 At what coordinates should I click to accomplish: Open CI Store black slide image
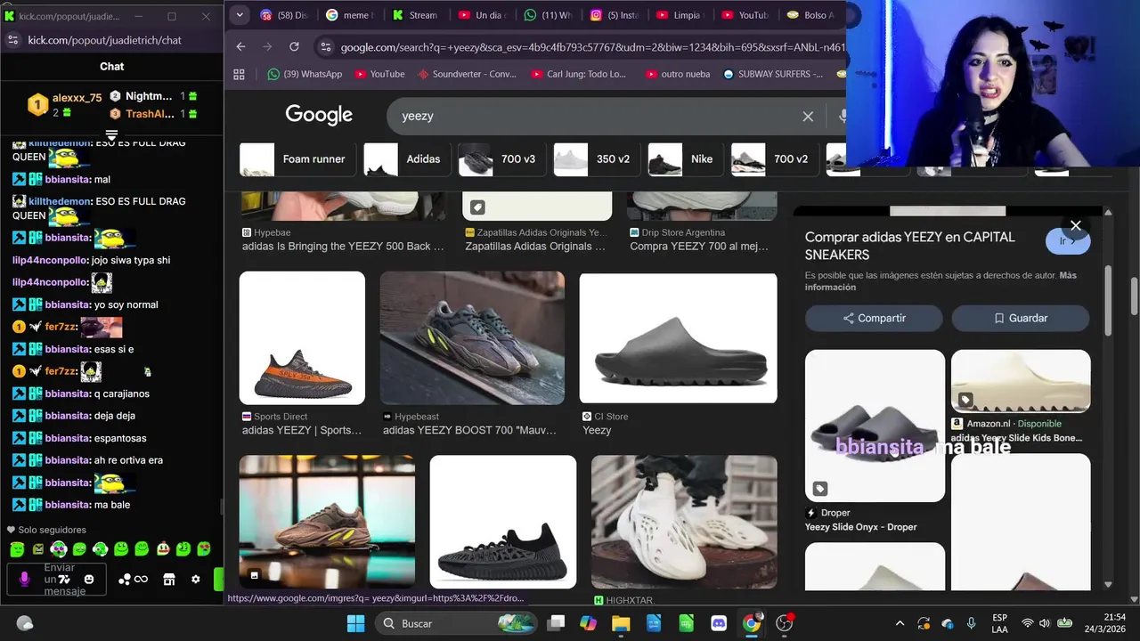pos(678,337)
